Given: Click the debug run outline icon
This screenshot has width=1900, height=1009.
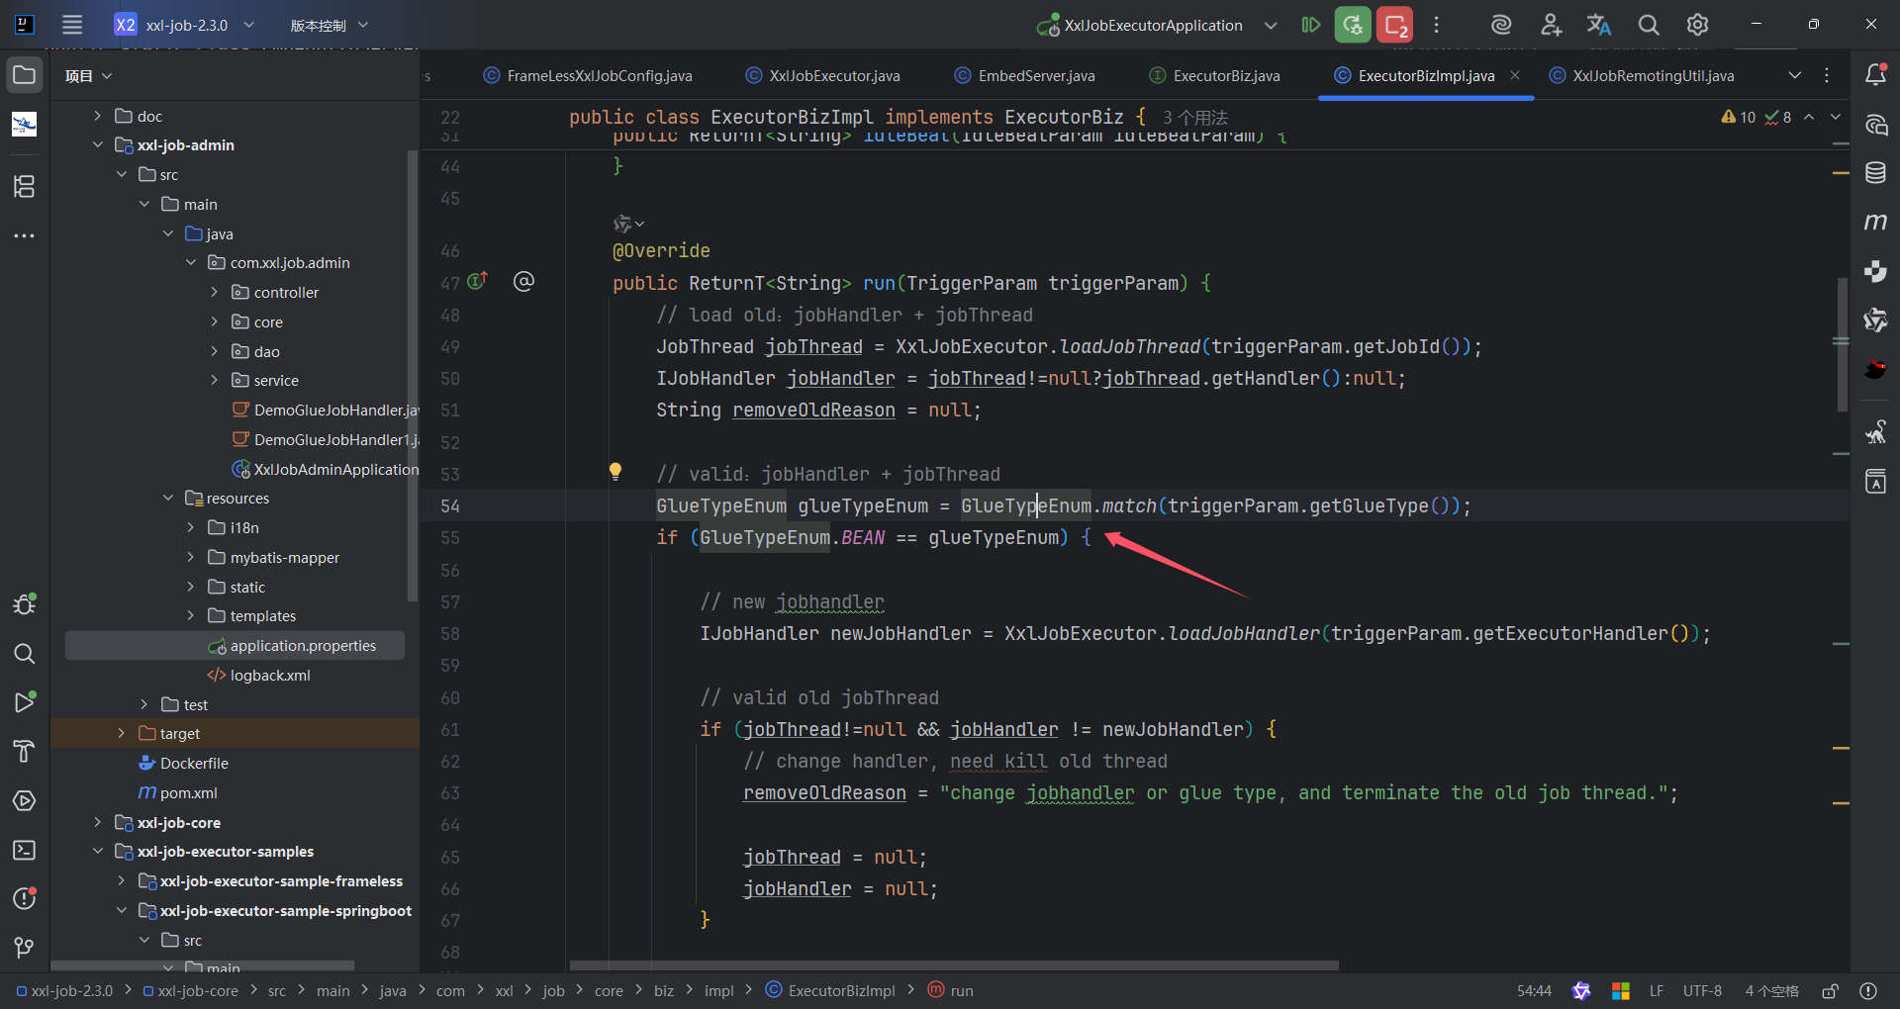Looking at the screenshot, I should (x=1310, y=25).
